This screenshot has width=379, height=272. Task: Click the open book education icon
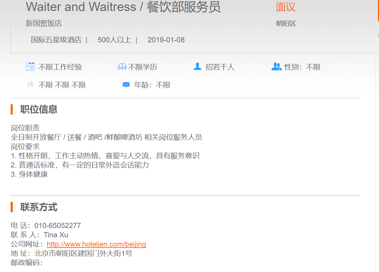pyautogui.click(x=122, y=66)
